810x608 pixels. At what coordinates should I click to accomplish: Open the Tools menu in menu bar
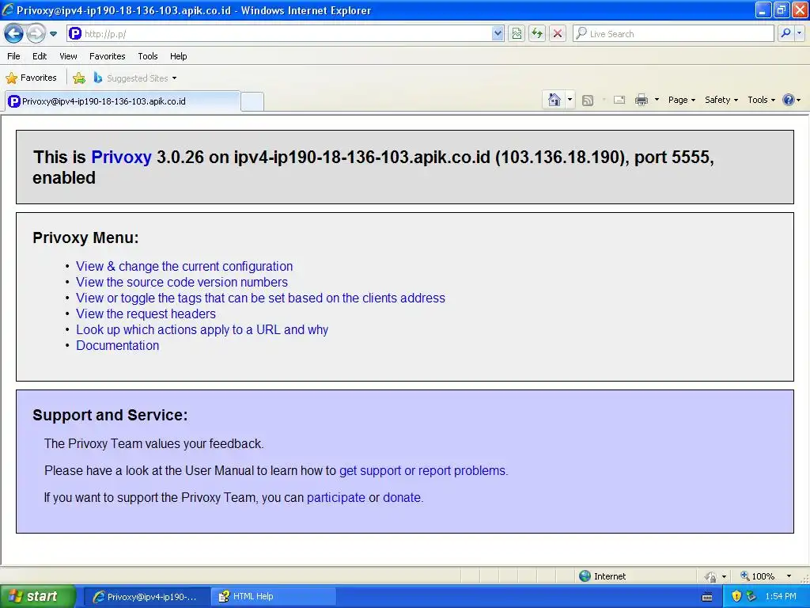[x=148, y=56]
